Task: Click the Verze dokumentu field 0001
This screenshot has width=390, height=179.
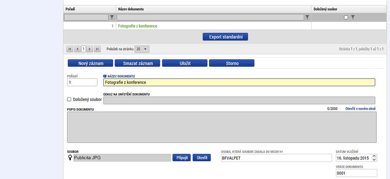Action: coord(356,173)
